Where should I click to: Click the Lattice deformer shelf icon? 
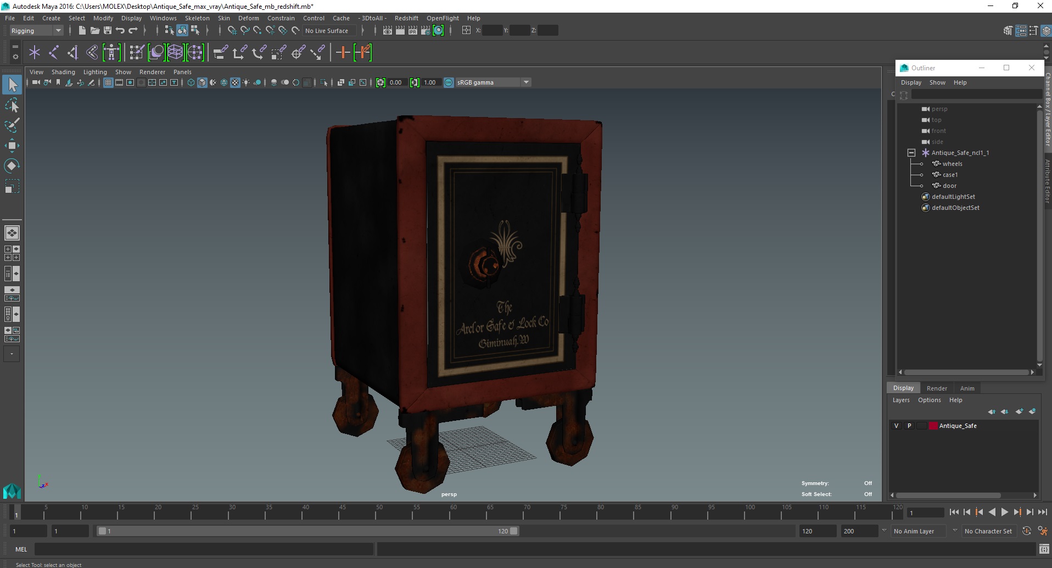tap(175, 52)
